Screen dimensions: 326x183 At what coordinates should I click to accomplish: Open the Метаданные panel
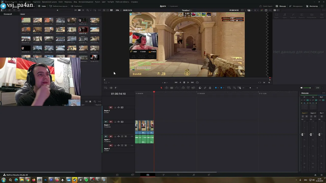[296, 6]
